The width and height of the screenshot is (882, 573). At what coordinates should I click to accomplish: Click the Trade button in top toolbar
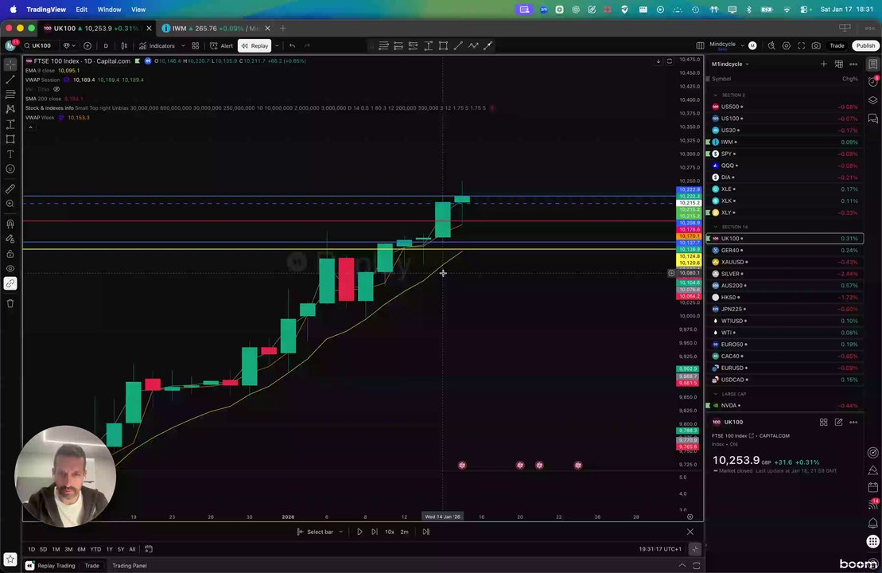[837, 45]
